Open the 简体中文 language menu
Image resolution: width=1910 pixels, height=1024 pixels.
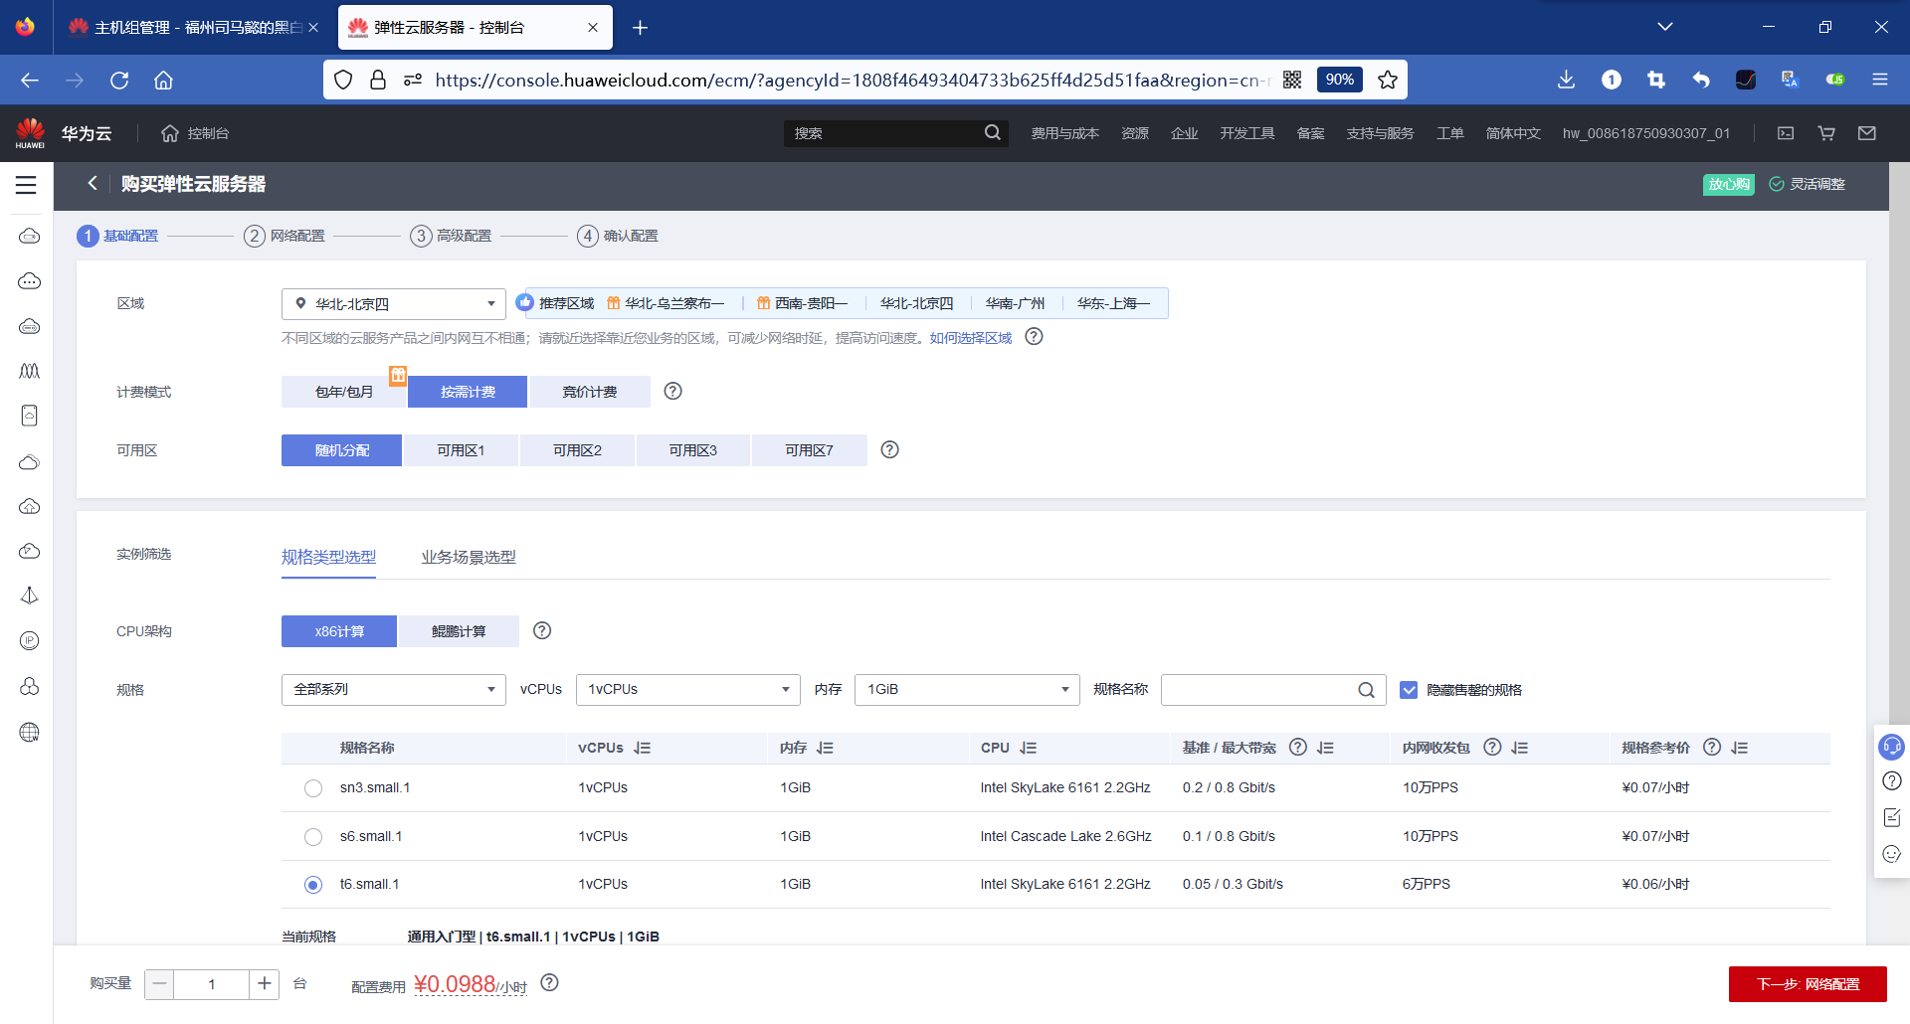[1513, 133]
